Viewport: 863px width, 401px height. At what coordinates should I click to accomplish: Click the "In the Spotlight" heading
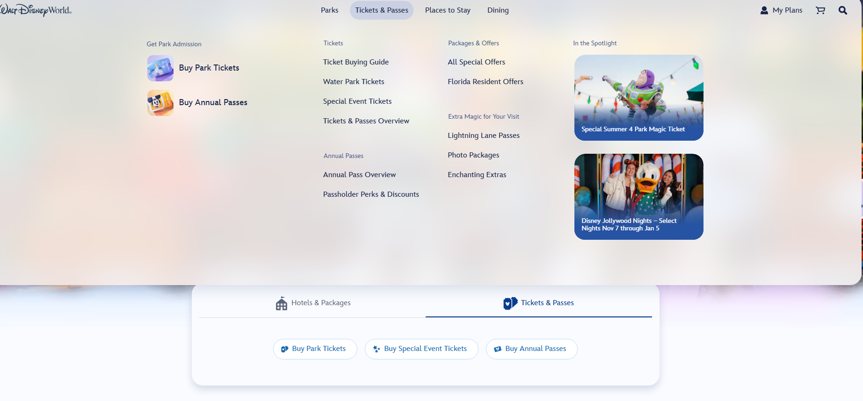595,43
